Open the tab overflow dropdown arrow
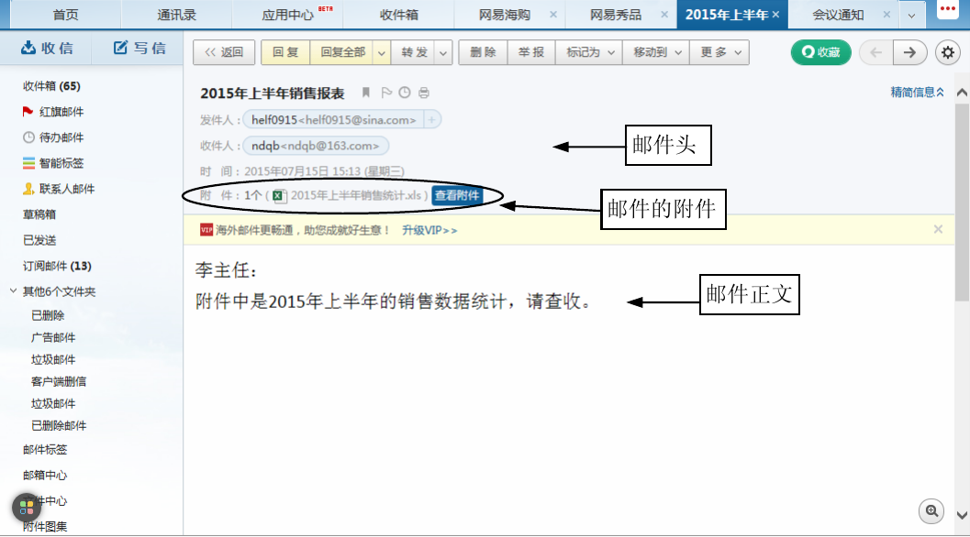The image size is (970, 537). click(x=911, y=16)
